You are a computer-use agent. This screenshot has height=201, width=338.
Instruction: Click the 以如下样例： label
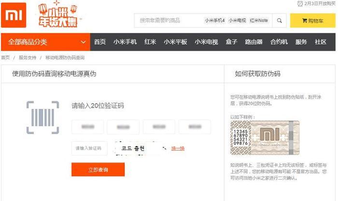coord(243,117)
